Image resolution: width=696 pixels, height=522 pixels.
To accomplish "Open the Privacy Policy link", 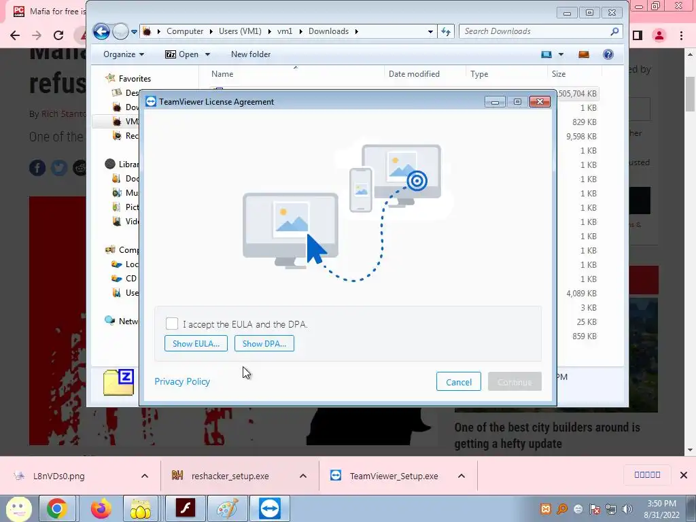I will [182, 381].
